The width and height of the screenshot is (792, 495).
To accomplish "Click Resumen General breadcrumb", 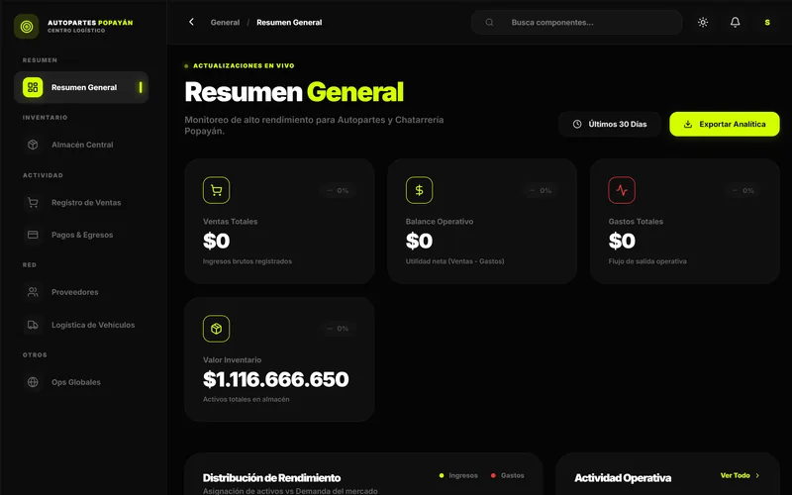I will (289, 22).
